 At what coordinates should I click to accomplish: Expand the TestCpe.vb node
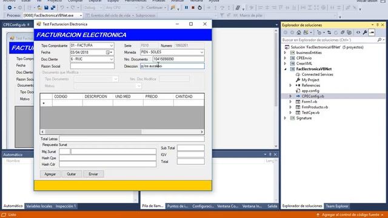tap(290, 113)
